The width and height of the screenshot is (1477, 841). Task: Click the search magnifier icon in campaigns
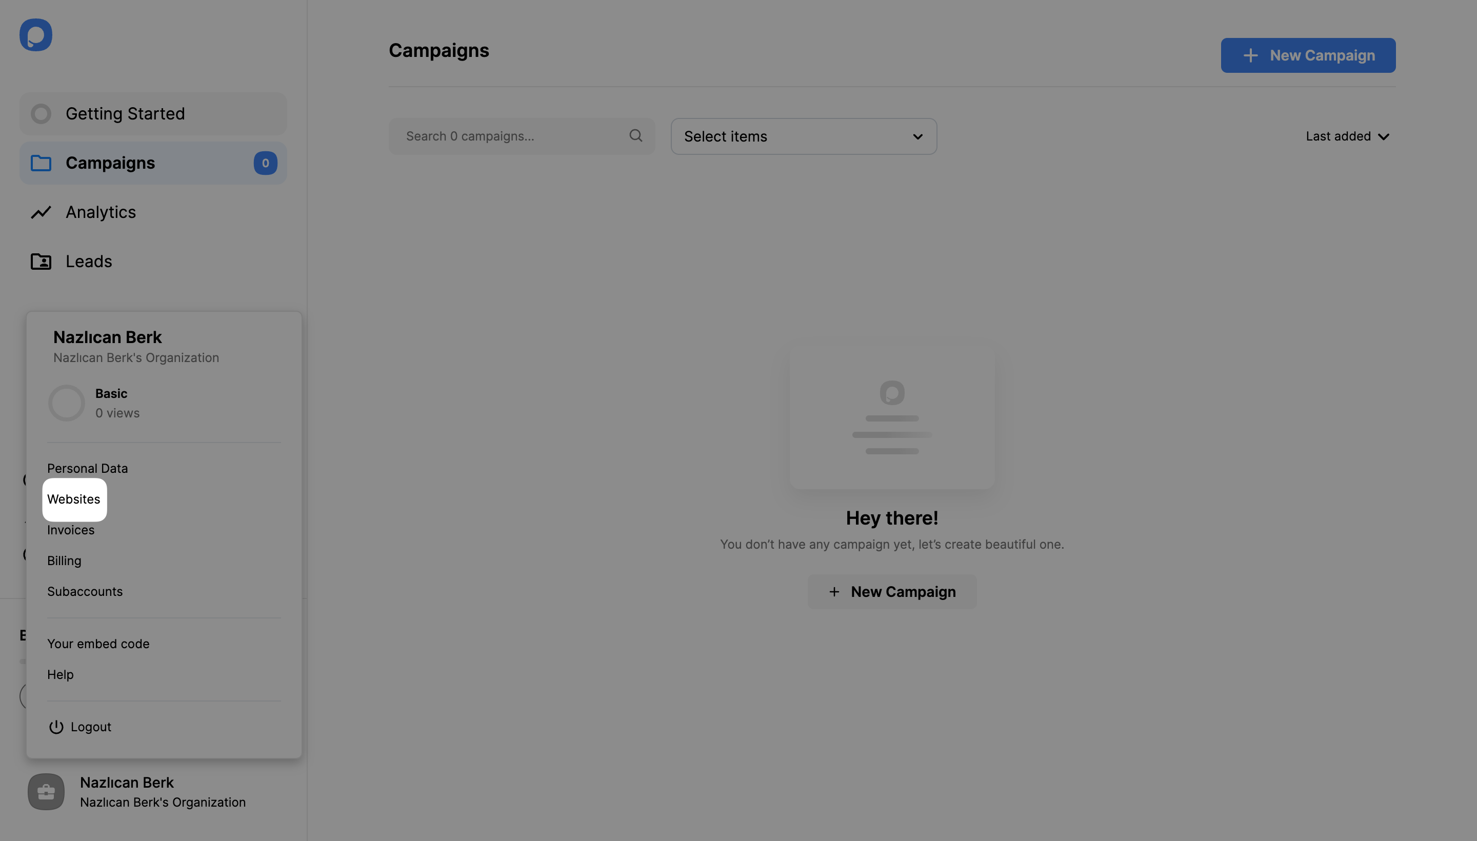coord(635,136)
